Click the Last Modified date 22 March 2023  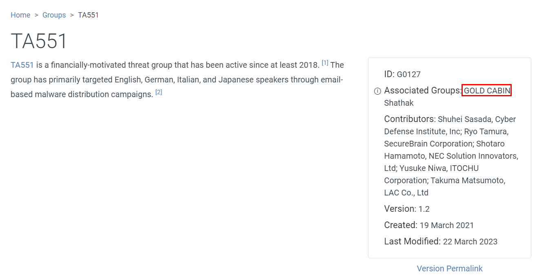click(x=470, y=242)
